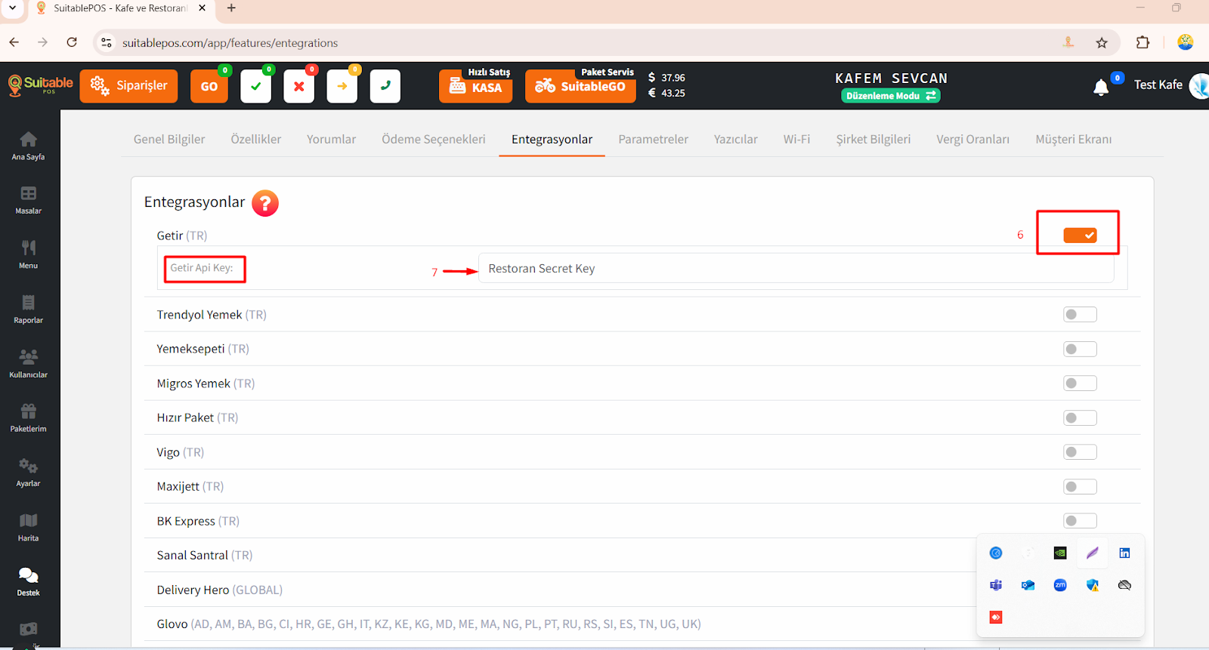Image resolution: width=1209 pixels, height=650 pixels.
Task: Open a new browser tab
Action: point(231,8)
